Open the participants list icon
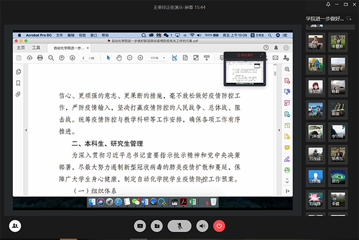359x240 pixels. pyautogui.click(x=15, y=225)
